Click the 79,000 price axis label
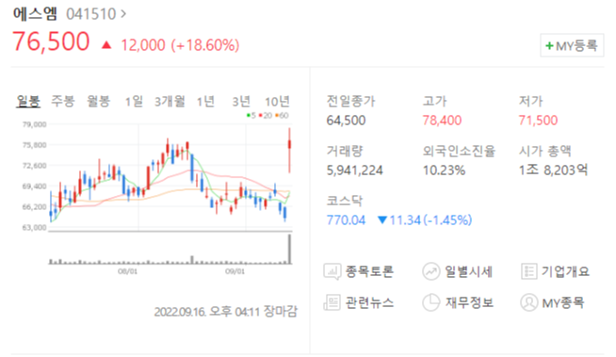Viewport: 616px width, 357px height. point(35,124)
